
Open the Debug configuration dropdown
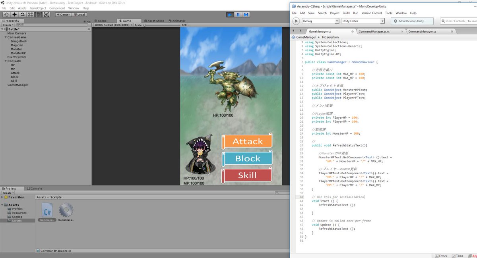tap(320, 21)
